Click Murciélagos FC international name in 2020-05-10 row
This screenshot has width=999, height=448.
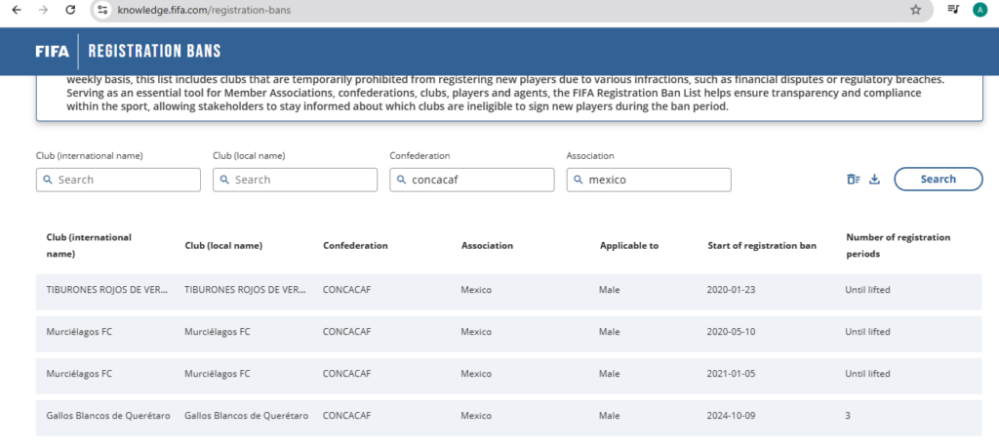(x=79, y=332)
